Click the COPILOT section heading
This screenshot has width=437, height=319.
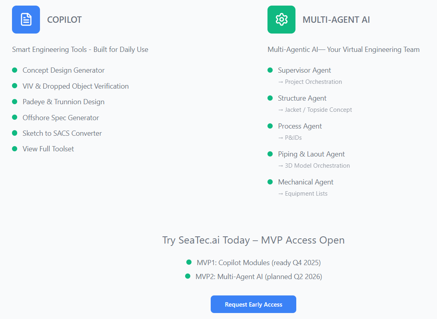click(x=64, y=20)
